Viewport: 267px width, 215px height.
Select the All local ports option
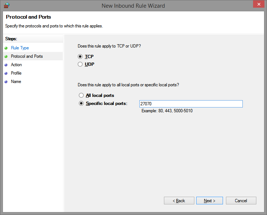pos(81,95)
